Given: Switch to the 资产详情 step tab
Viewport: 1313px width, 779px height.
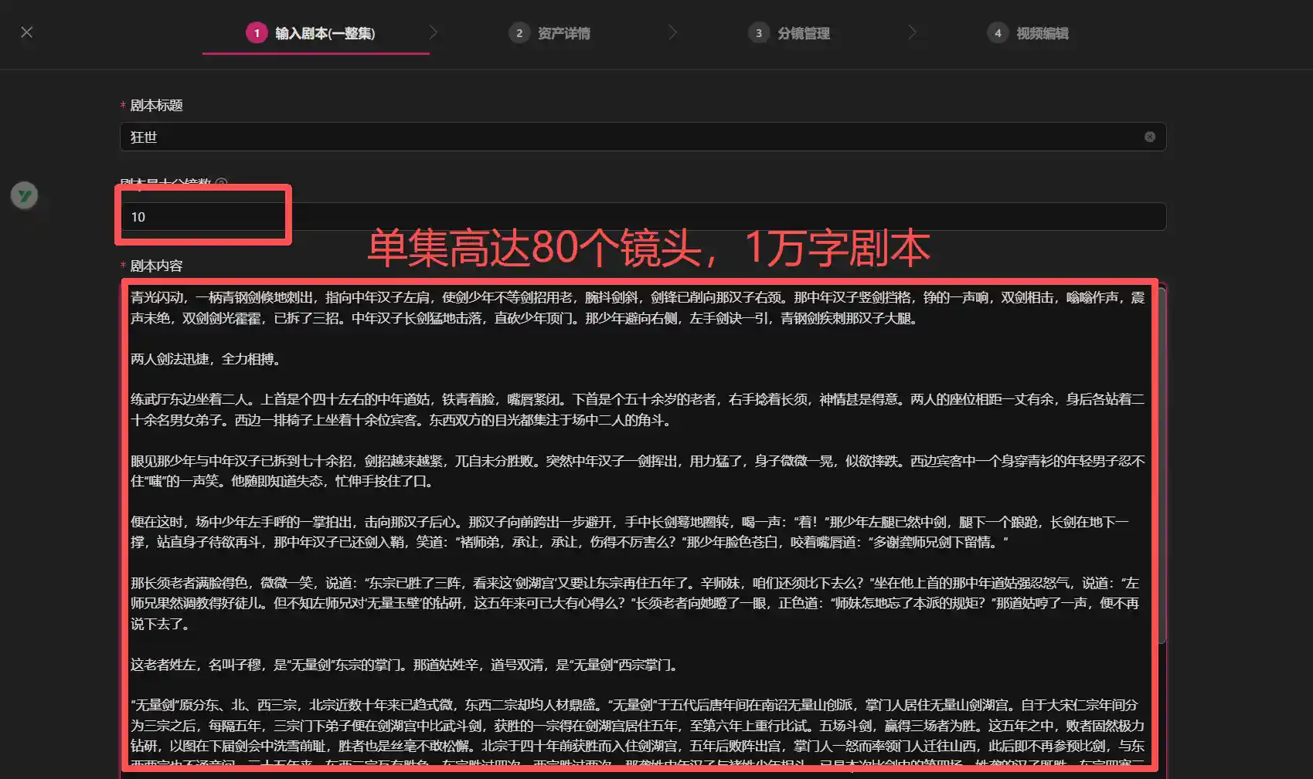Looking at the screenshot, I should (563, 33).
